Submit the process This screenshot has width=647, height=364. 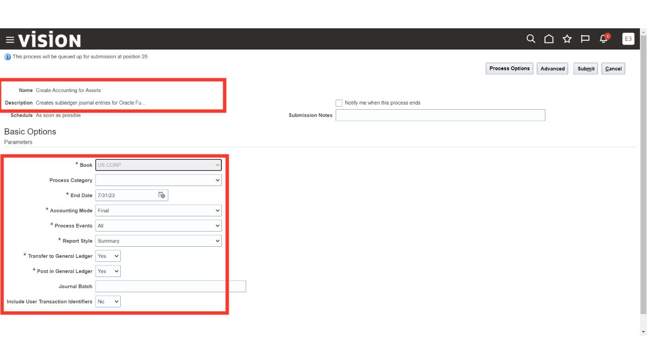pyautogui.click(x=586, y=69)
